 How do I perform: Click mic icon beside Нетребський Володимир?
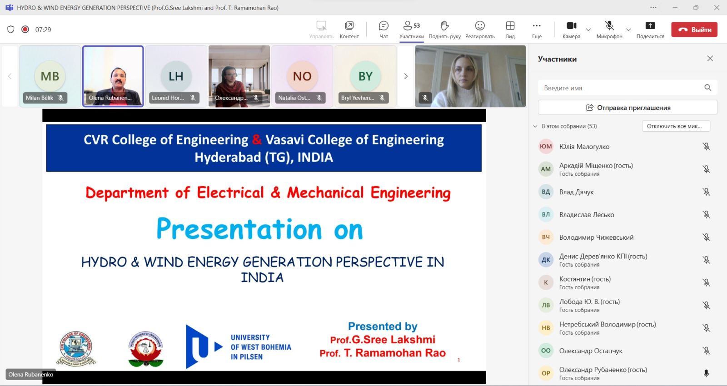coord(706,328)
